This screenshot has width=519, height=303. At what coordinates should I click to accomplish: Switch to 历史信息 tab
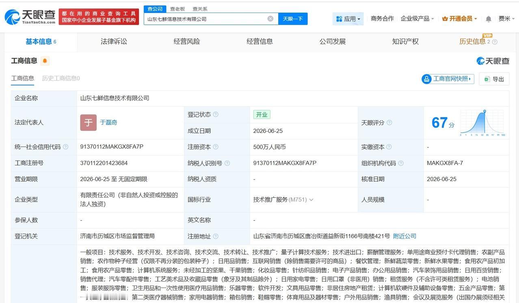coord(472,41)
